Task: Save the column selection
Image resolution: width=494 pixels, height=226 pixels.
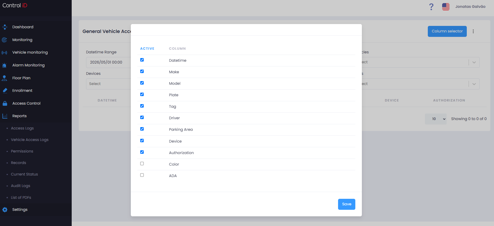Action: [x=346, y=204]
